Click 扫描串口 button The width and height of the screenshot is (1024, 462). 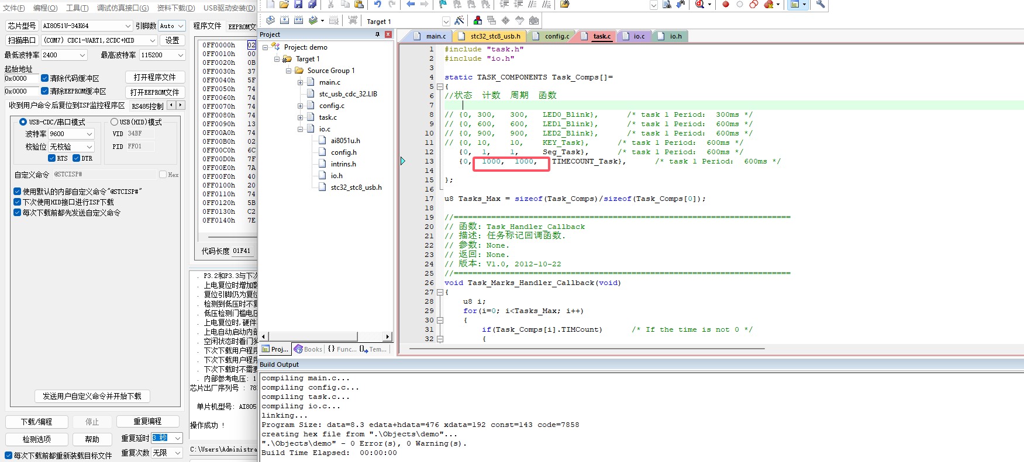tap(22, 40)
